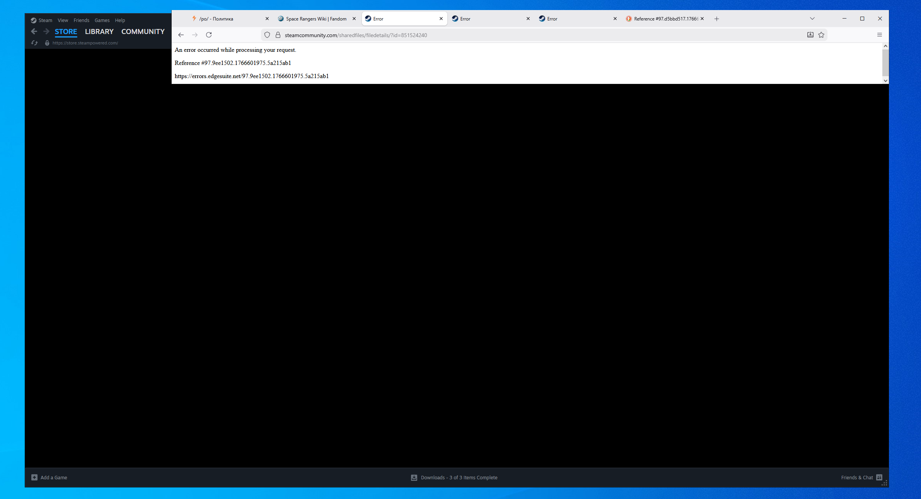Click the browser back arrow icon

click(181, 35)
